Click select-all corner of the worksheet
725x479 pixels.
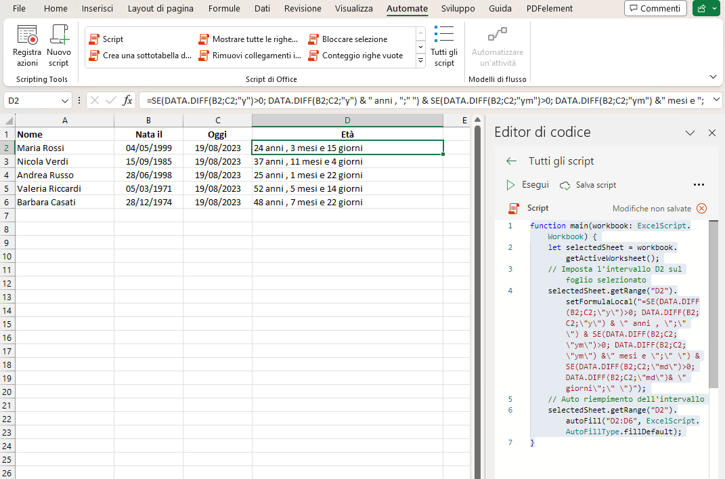(x=8, y=121)
